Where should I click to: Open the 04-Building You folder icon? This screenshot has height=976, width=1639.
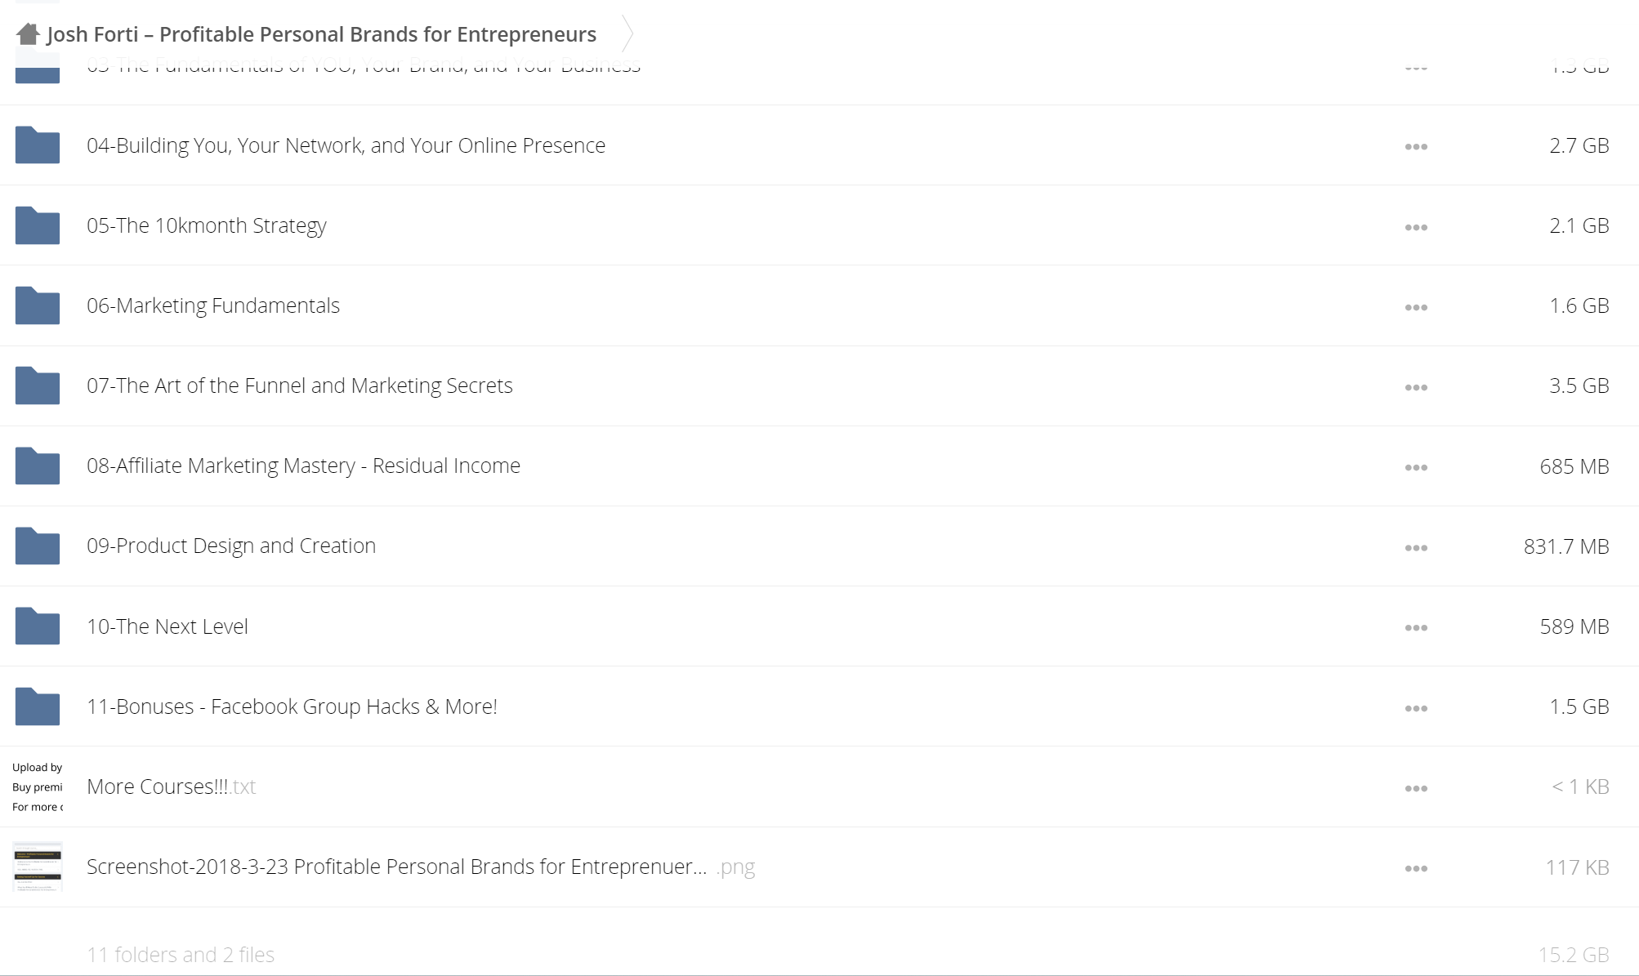[38, 145]
